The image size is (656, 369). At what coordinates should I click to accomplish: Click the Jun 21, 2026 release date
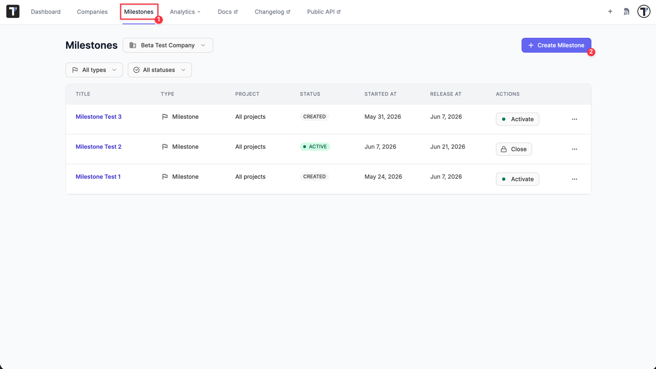click(447, 147)
